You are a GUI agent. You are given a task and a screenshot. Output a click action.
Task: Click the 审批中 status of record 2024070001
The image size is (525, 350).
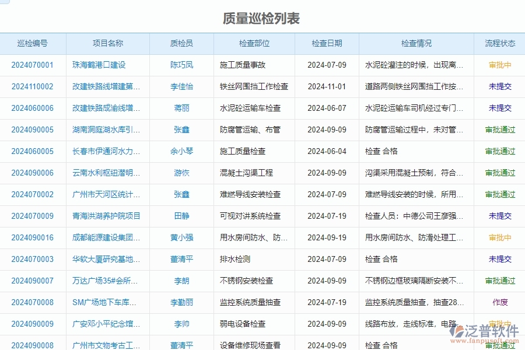[499, 65]
